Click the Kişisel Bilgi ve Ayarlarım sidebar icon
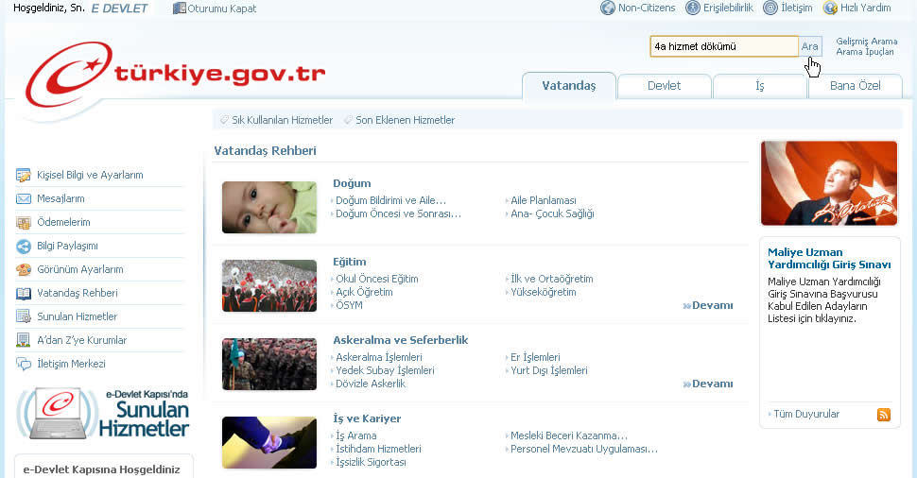The width and height of the screenshot is (917, 478). [24, 175]
